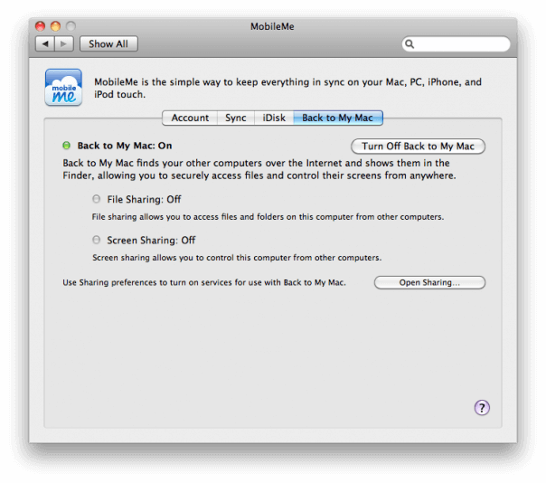The width and height of the screenshot is (546, 483).
Task: Click the Screen Sharing status indicator
Action: [x=96, y=240]
